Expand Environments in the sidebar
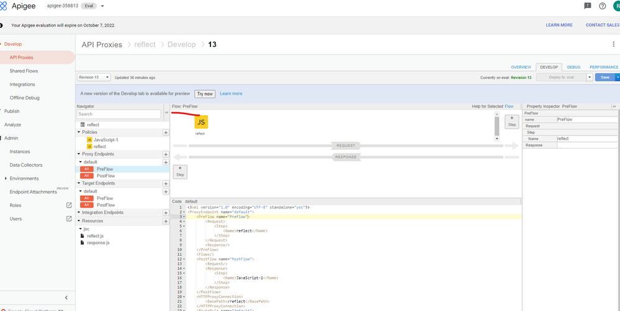Screen dimensions: 620x311 tap(6, 178)
